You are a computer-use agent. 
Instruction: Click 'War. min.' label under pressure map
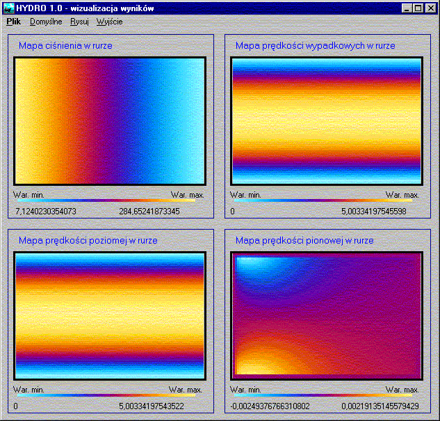28,195
